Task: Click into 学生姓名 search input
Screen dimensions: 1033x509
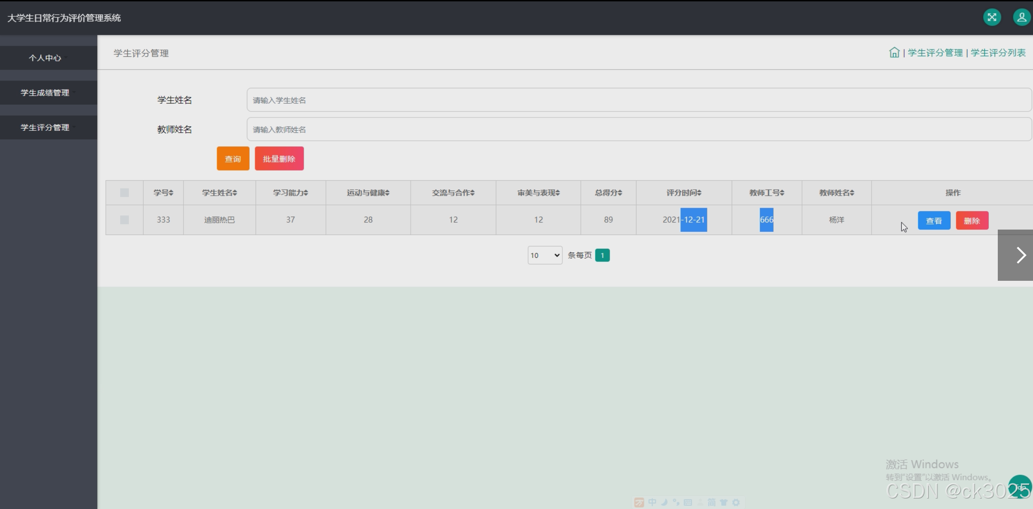Action: pyautogui.click(x=638, y=100)
